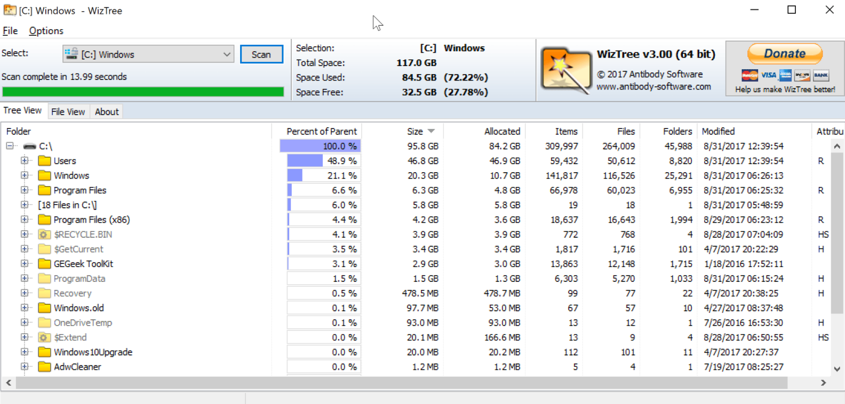
Task: Collapse the C:\ root node
Action: tap(10, 146)
